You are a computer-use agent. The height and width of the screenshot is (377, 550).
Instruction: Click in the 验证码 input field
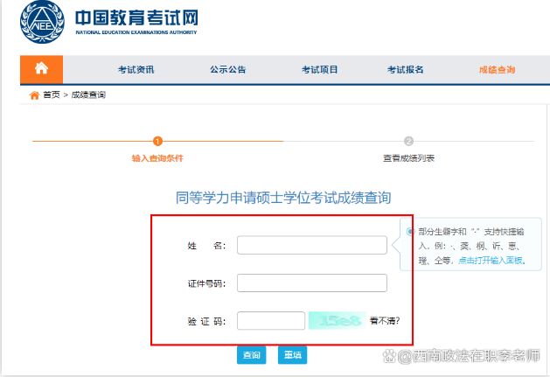[x=271, y=320]
